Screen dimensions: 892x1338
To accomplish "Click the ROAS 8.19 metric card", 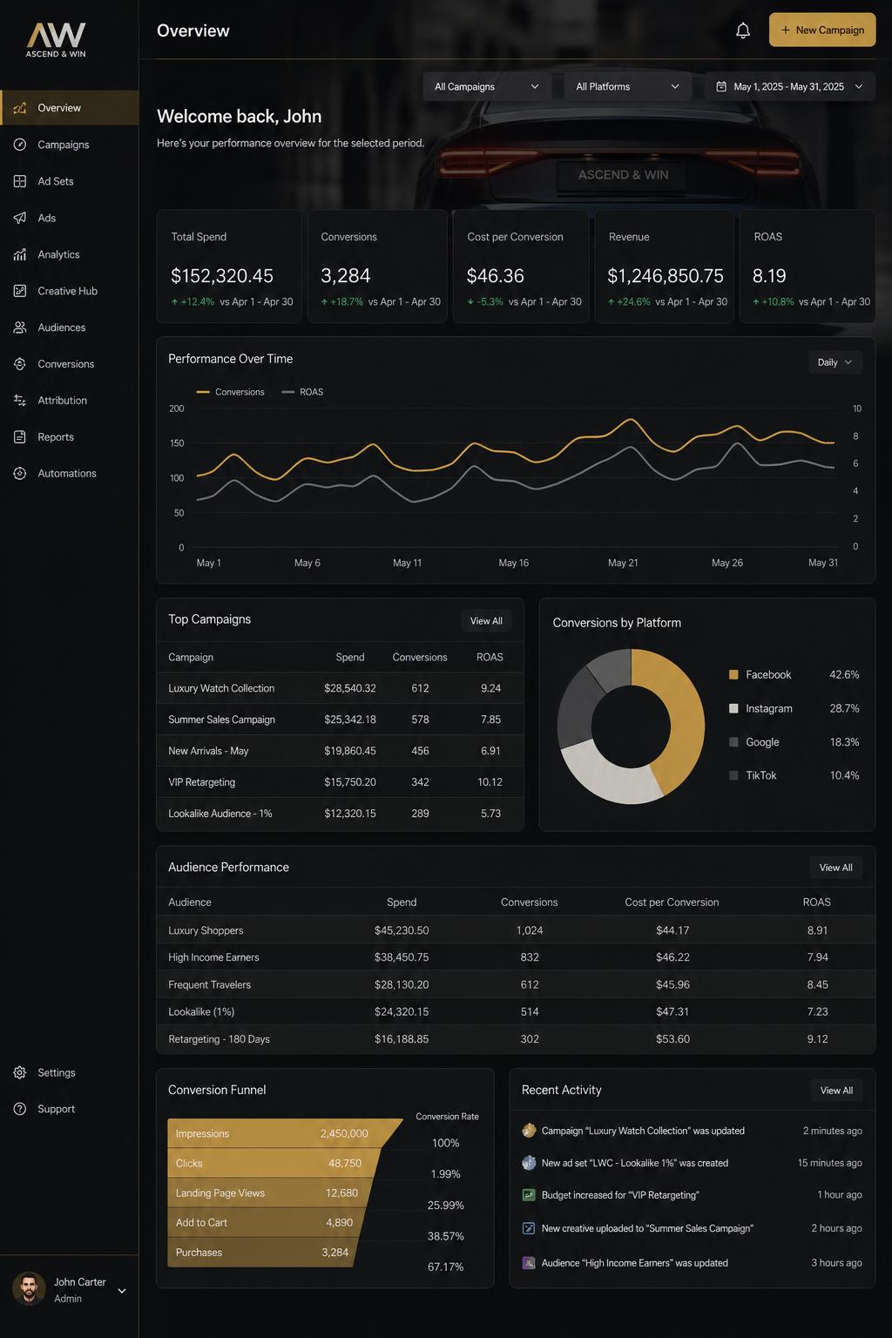I will pyautogui.click(x=808, y=267).
